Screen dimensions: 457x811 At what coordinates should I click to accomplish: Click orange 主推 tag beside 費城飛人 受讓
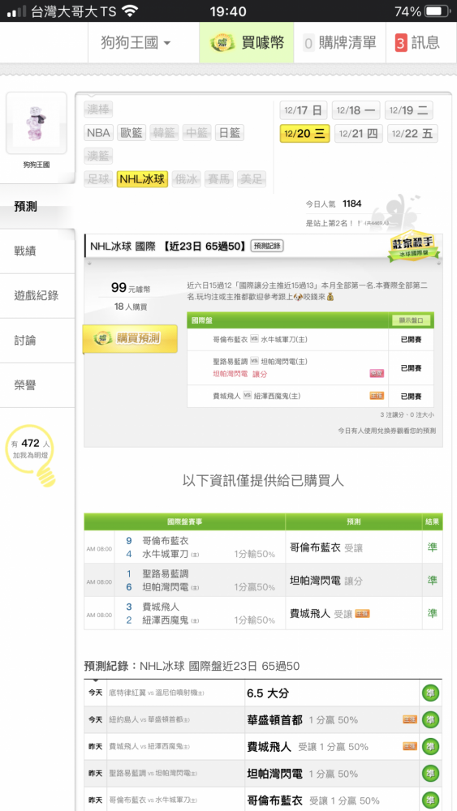point(362,614)
